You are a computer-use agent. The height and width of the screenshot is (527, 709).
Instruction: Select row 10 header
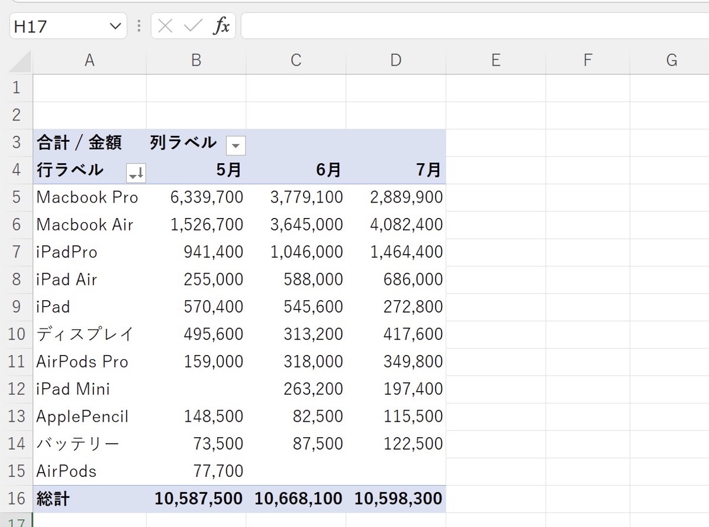pos(17,334)
